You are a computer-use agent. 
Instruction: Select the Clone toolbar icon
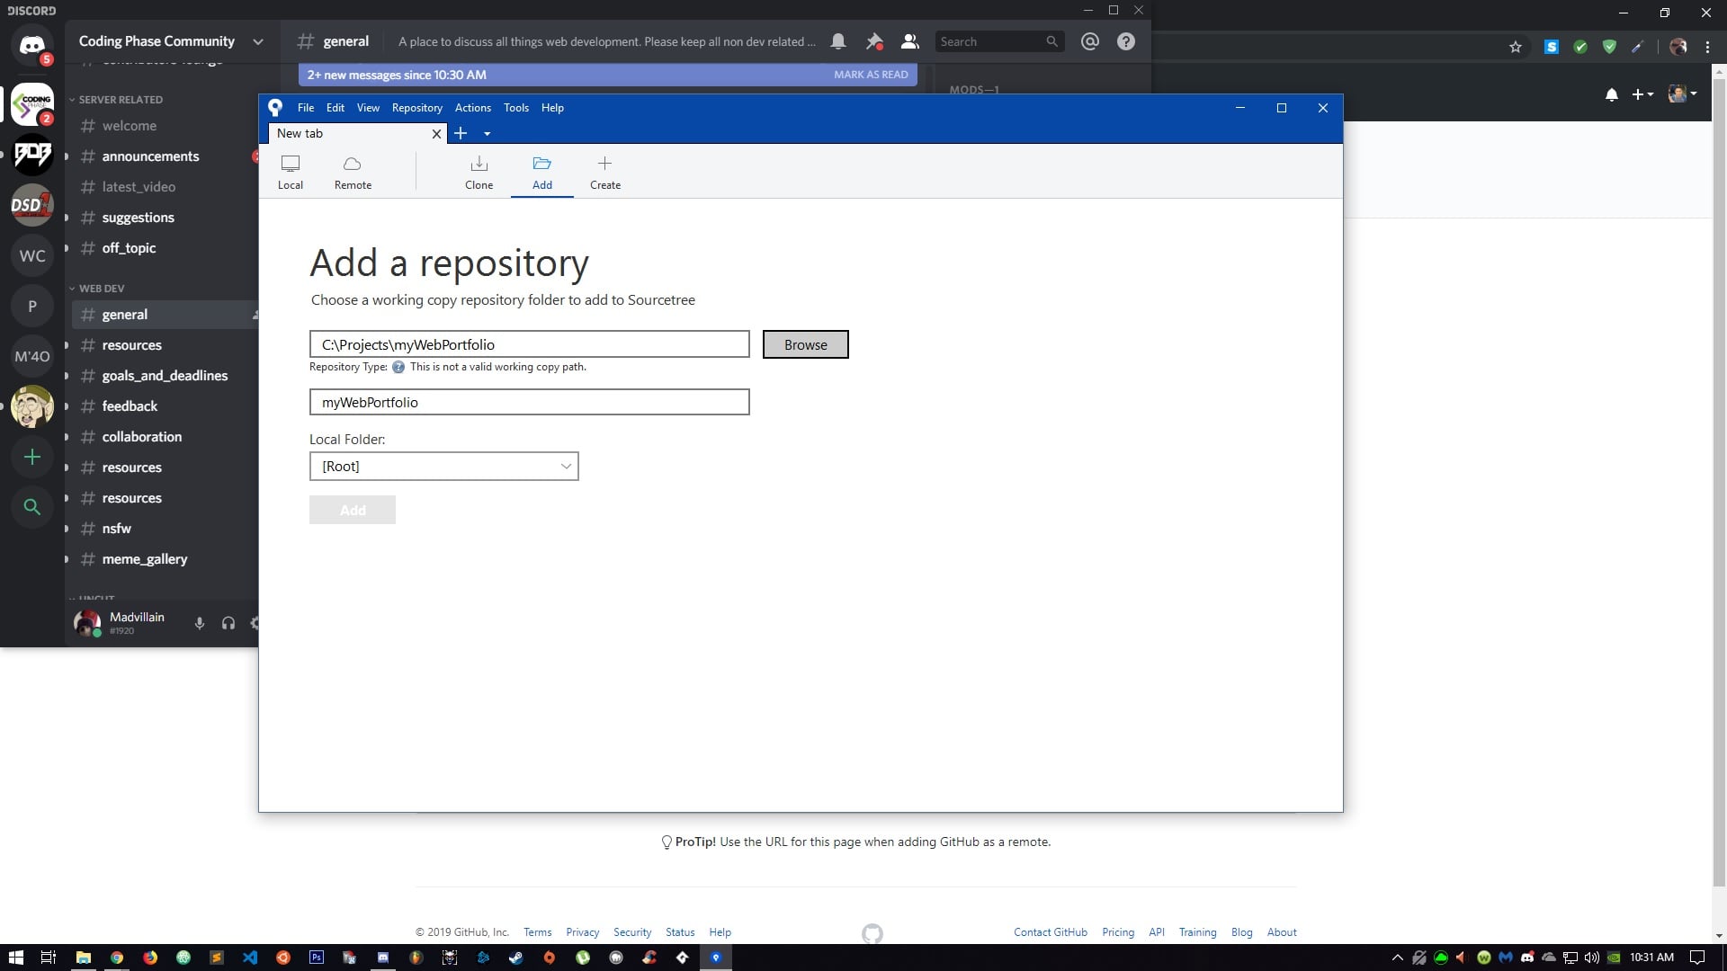click(x=479, y=173)
